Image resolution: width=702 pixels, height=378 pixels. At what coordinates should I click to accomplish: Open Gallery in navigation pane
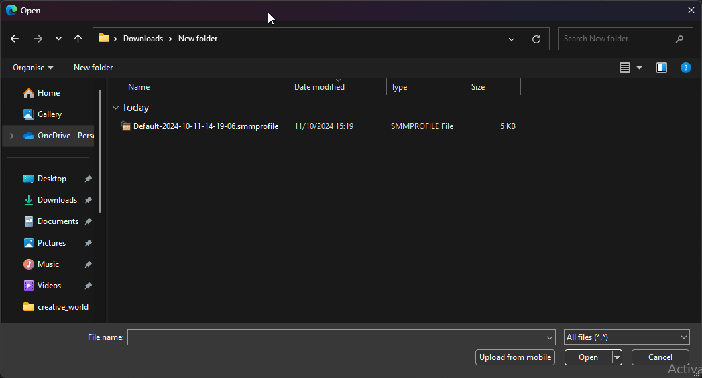(49, 114)
